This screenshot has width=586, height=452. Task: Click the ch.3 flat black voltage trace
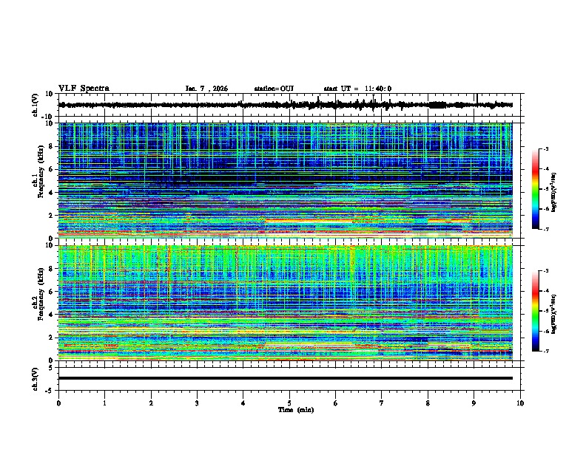click(x=286, y=378)
